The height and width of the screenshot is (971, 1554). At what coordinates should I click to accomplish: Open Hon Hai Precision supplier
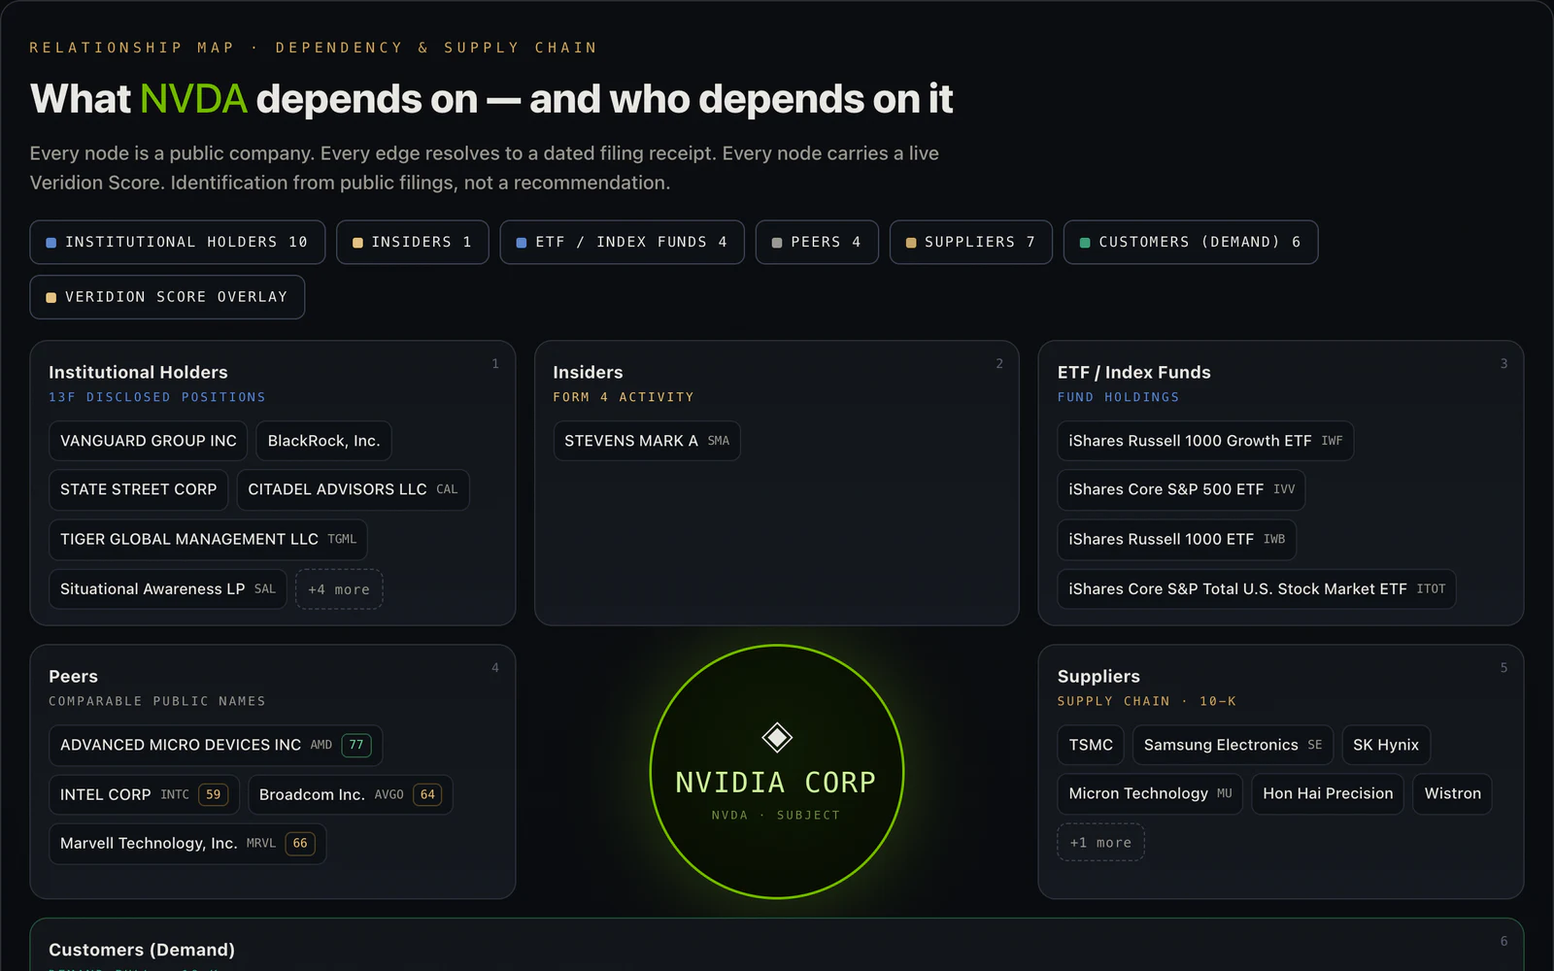1328,794
